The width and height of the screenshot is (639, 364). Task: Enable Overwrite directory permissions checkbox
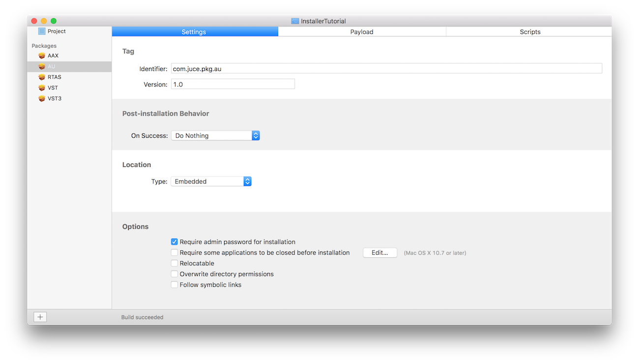(x=174, y=274)
